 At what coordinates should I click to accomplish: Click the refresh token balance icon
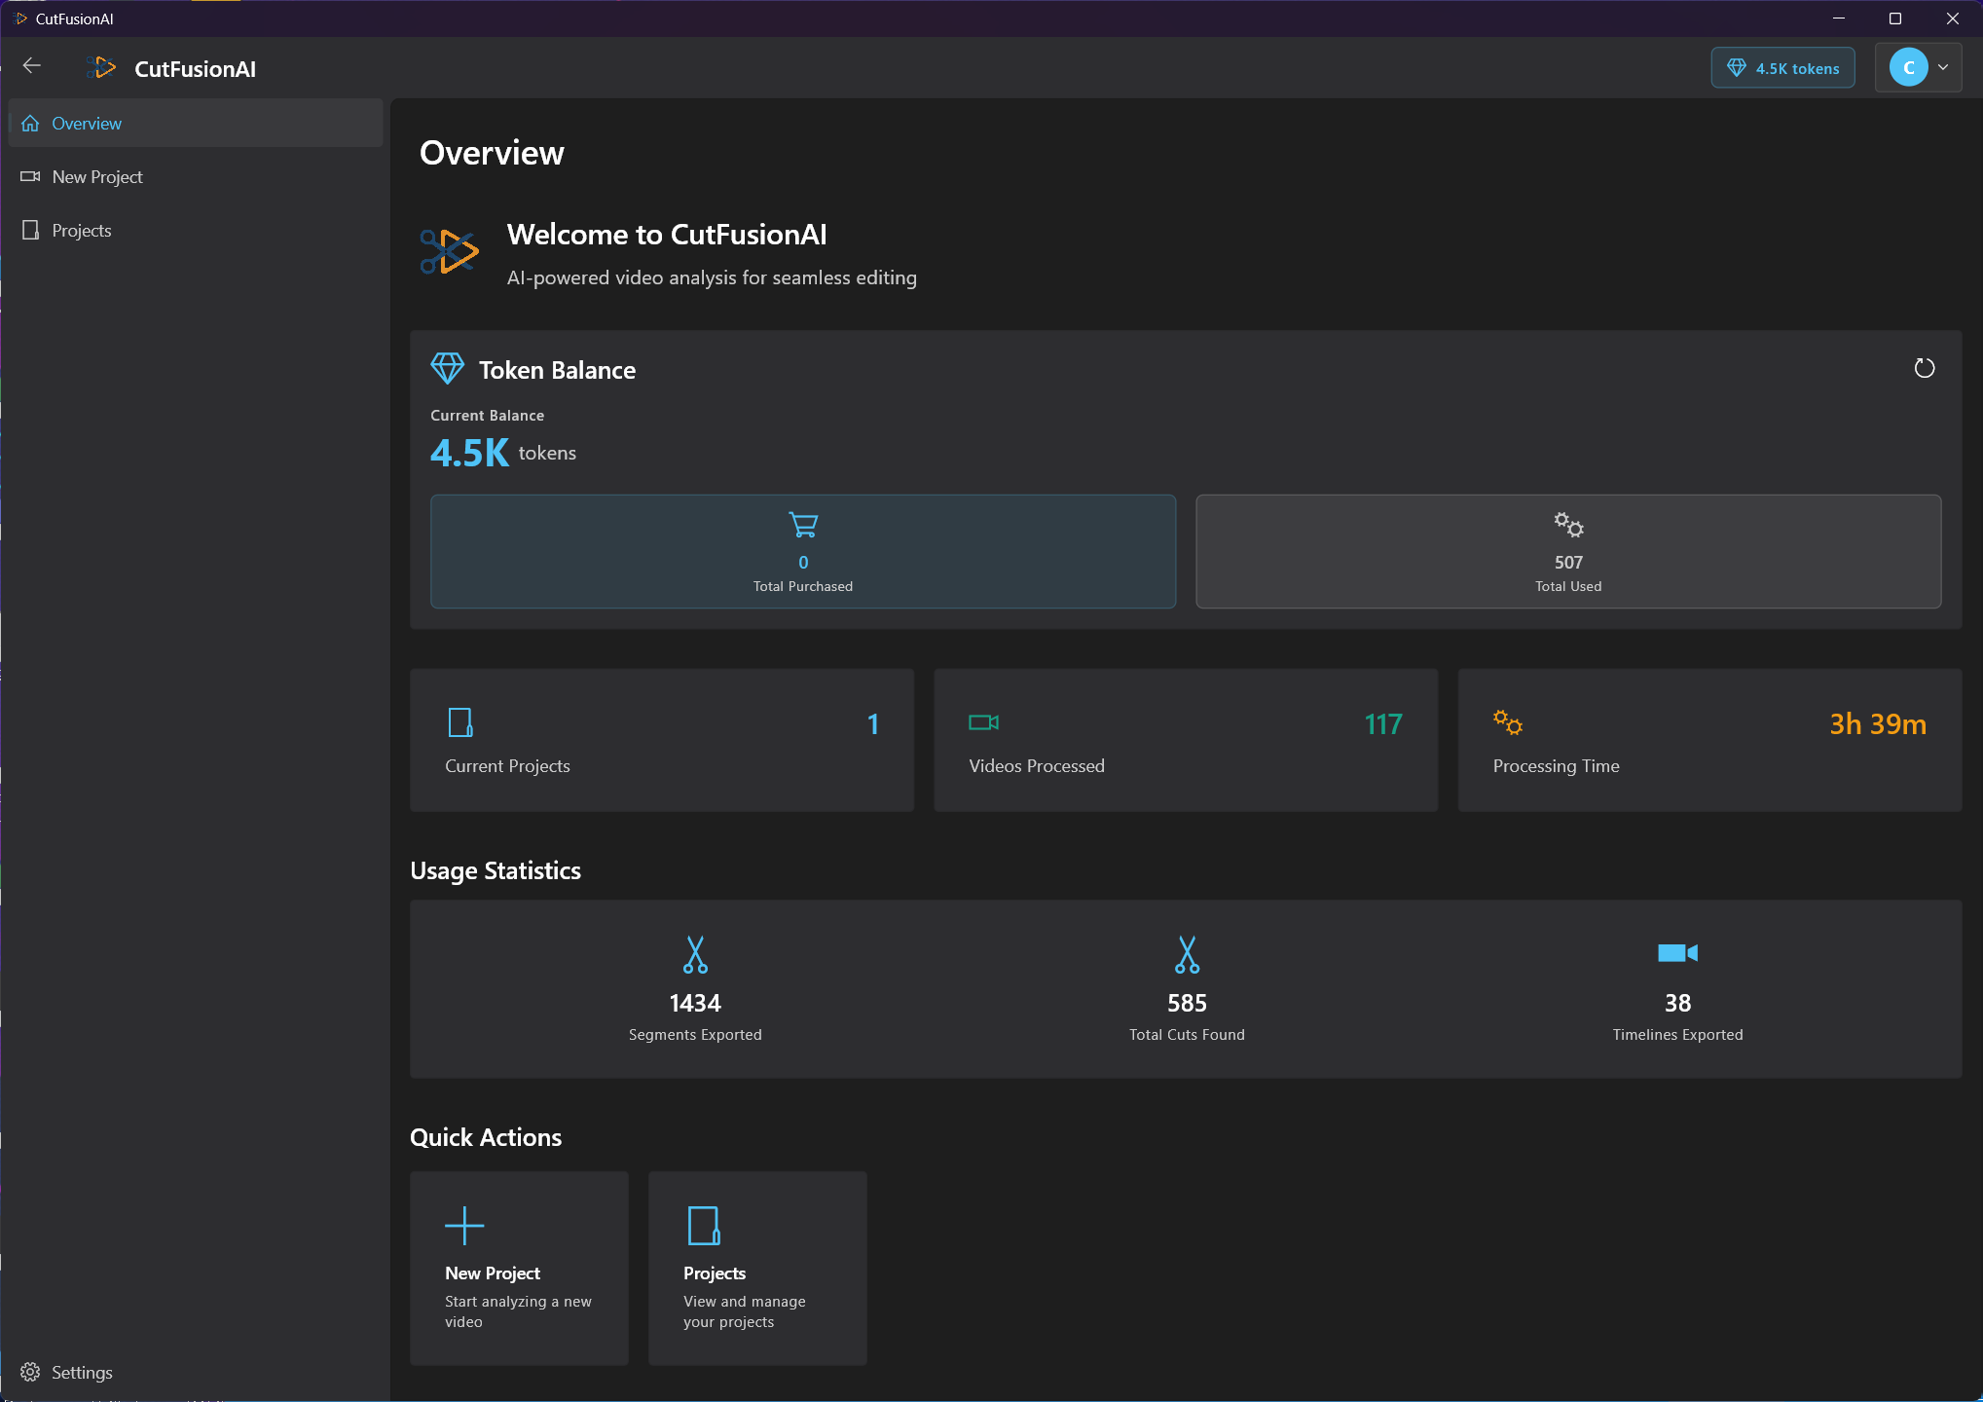1924,368
